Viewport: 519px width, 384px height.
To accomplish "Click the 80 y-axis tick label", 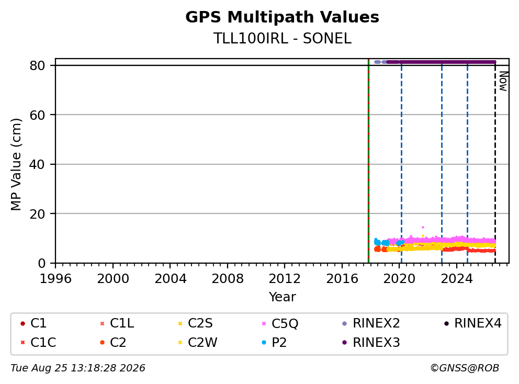I will coord(37,65).
